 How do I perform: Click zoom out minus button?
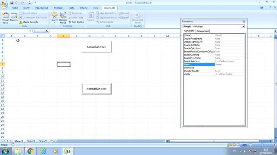(x=251, y=145)
